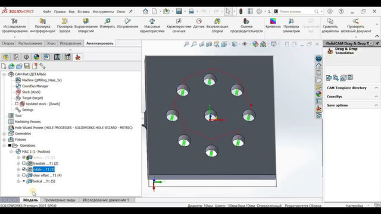Open Выравнивание отверстий tool

[86, 25]
